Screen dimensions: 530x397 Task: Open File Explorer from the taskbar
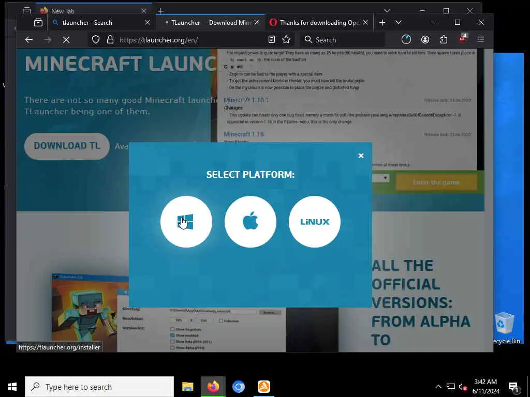tap(187, 387)
